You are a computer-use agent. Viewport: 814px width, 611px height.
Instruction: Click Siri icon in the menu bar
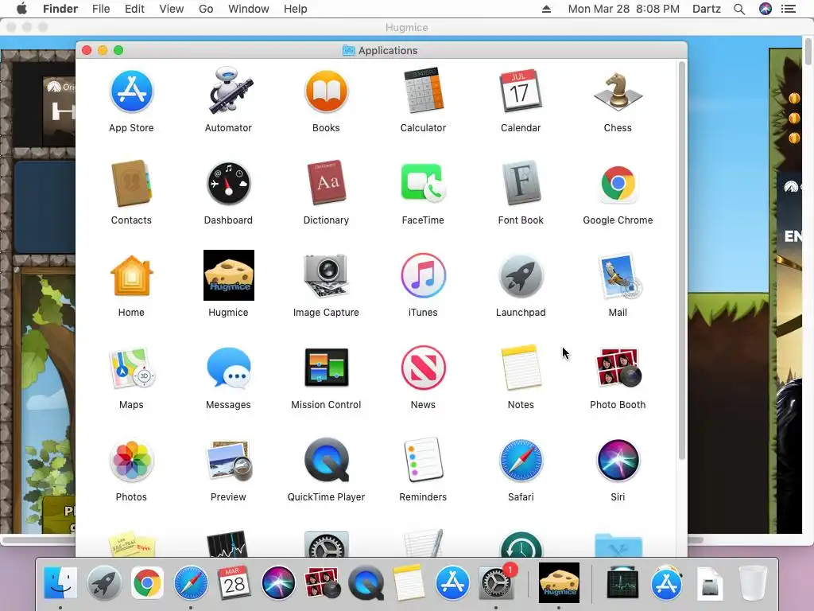coord(766,9)
